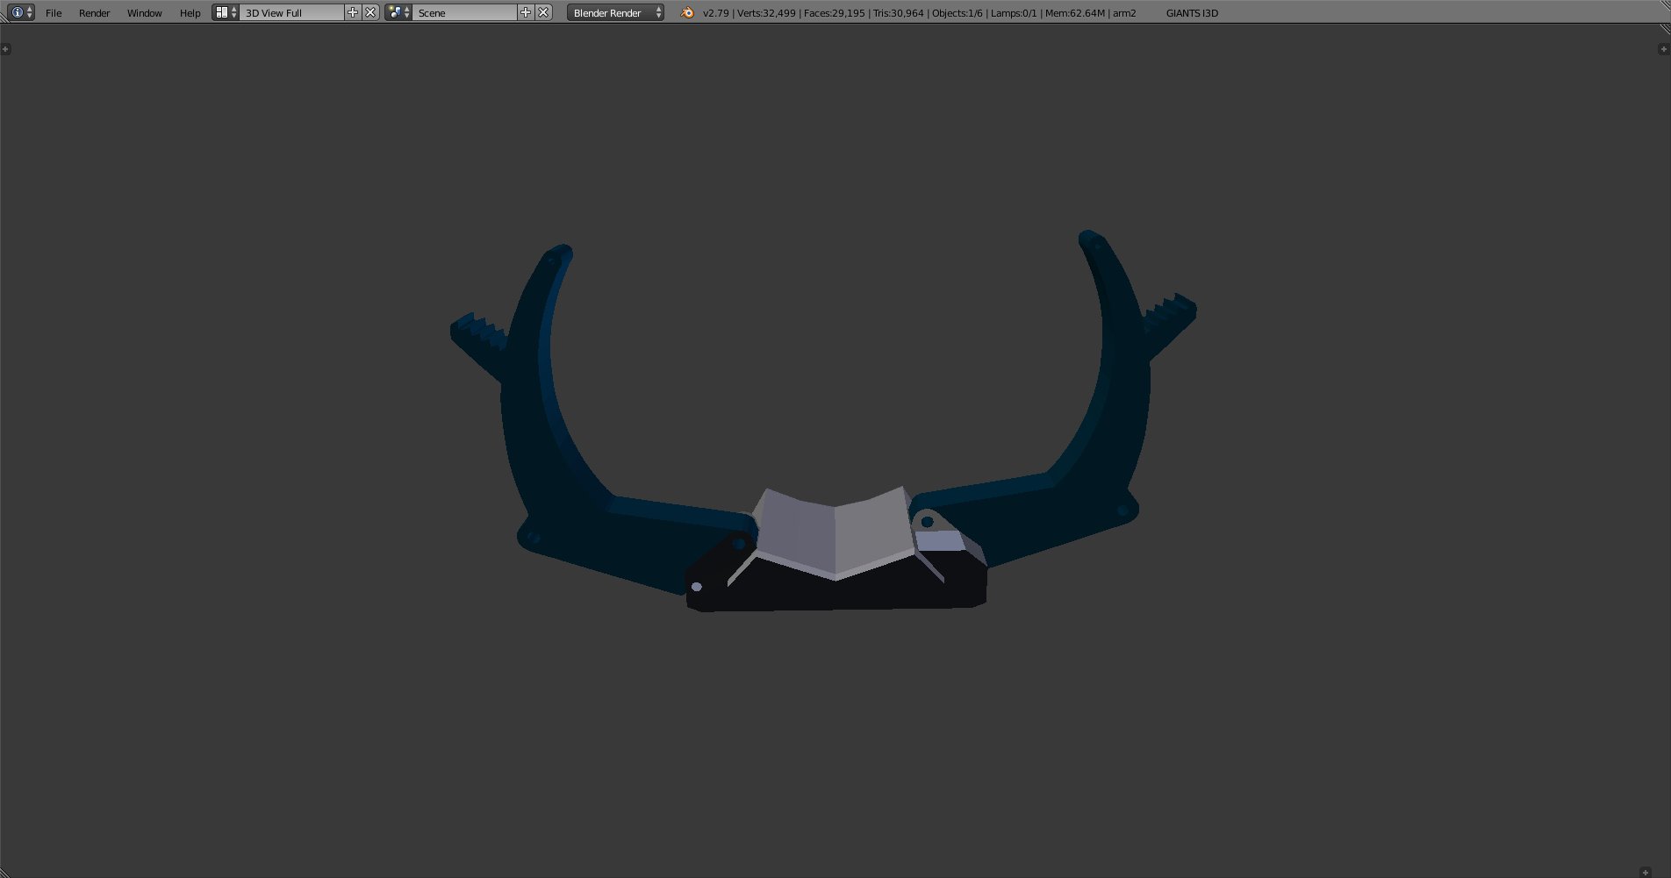Click the Scene name field

coord(464,13)
